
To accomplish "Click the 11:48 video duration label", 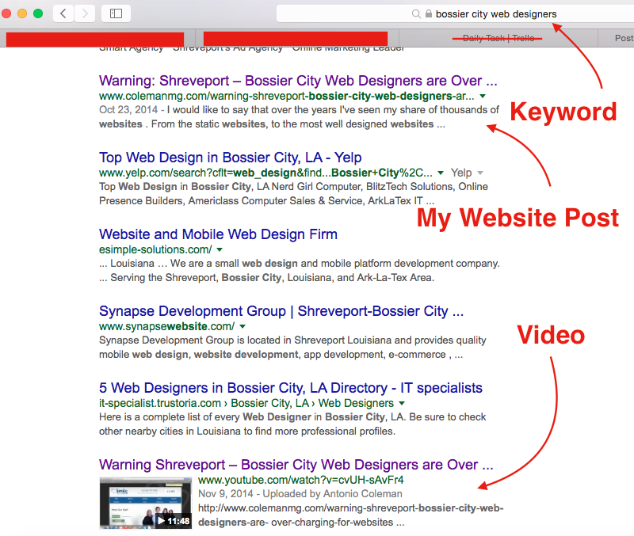I will [x=178, y=521].
